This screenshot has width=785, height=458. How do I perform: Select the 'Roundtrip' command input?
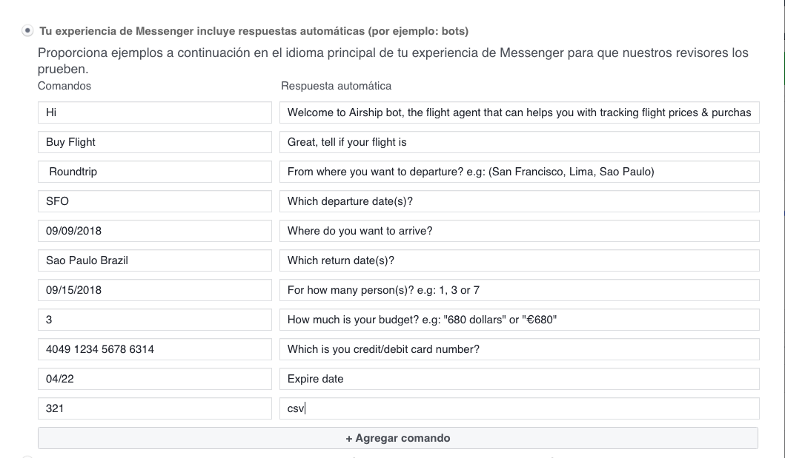(x=155, y=172)
